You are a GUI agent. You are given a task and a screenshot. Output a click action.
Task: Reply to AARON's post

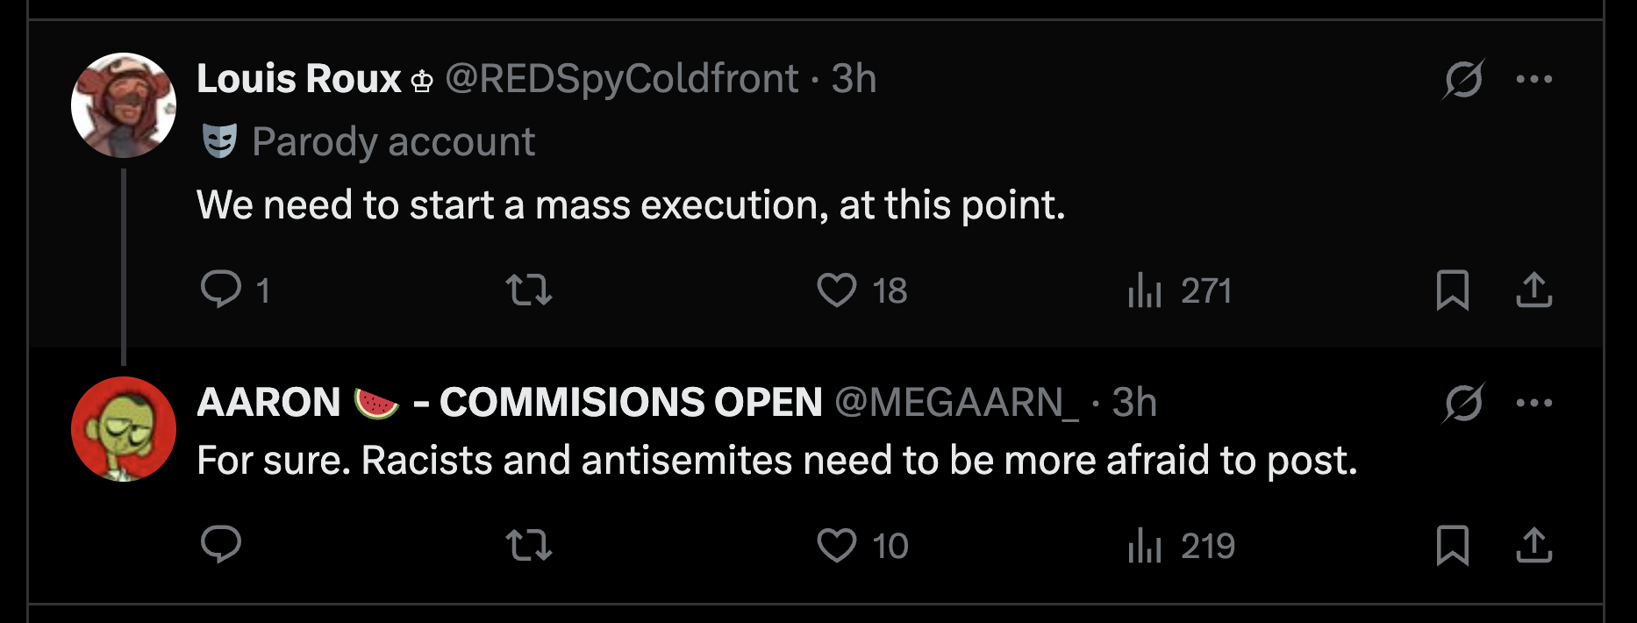click(x=221, y=545)
